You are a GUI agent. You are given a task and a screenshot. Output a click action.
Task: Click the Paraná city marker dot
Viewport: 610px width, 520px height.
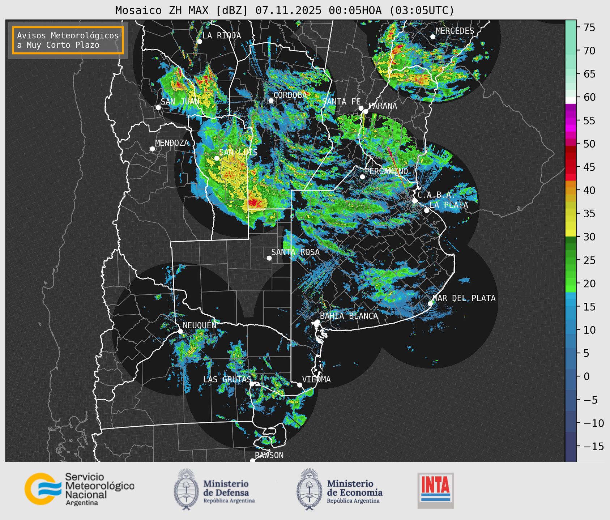click(366, 111)
